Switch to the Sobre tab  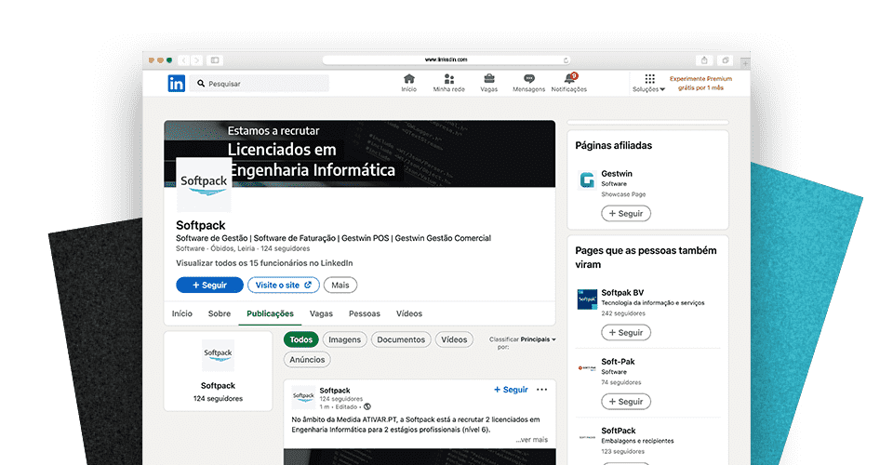click(220, 313)
